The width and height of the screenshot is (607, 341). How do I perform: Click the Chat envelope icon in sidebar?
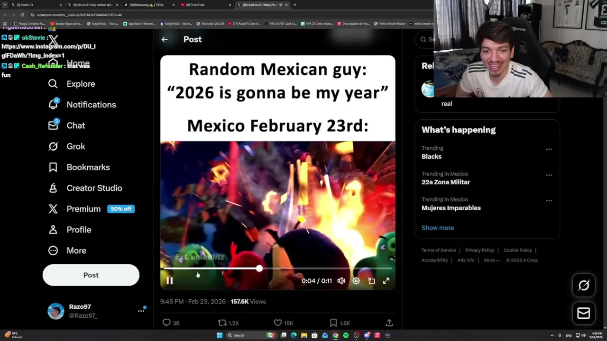coord(53,126)
